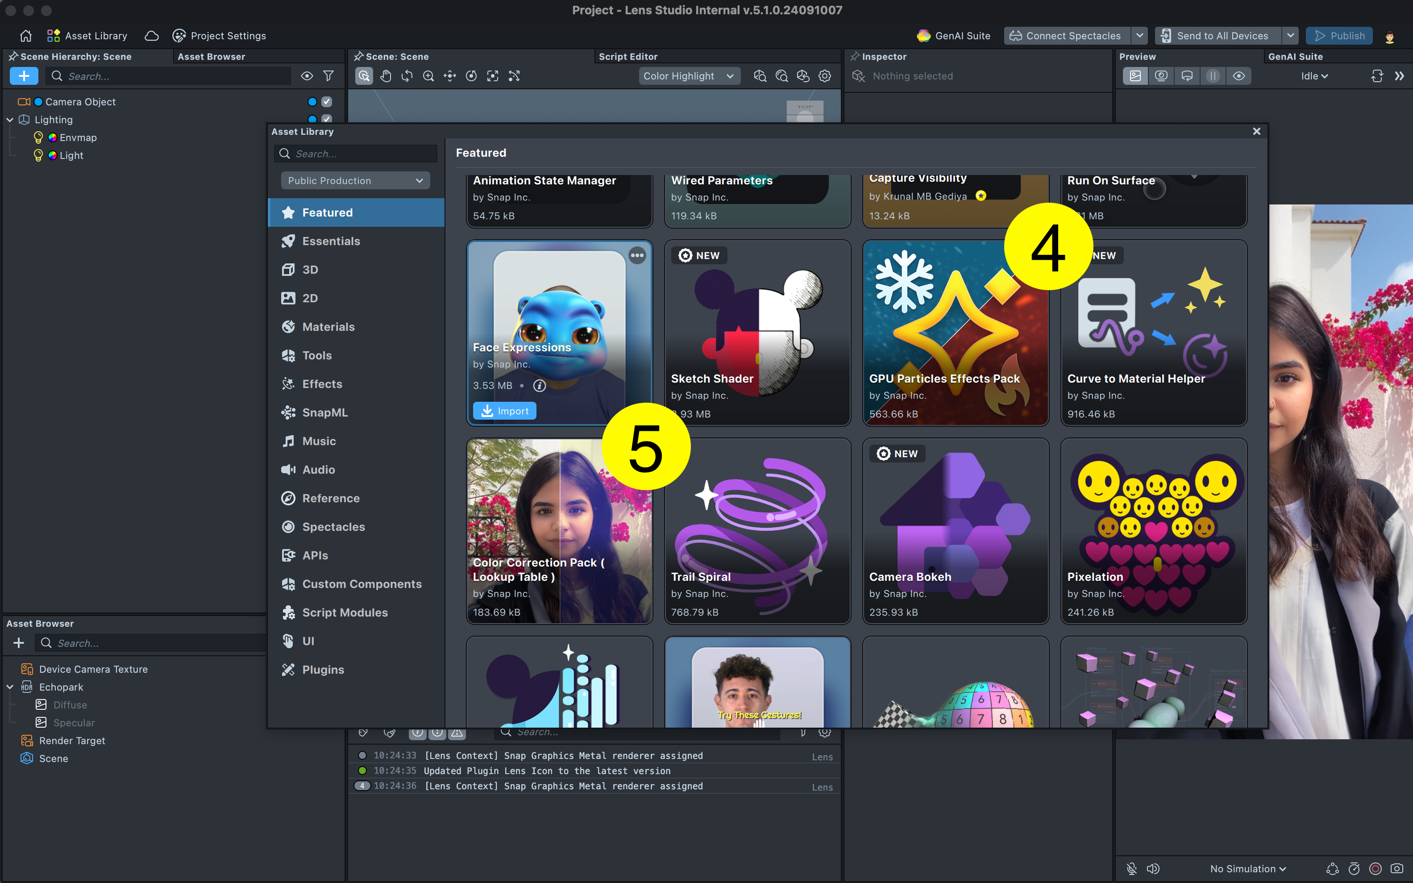This screenshot has width=1413, height=883.
Task: Open the Materials category in Asset Library
Action: [328, 326]
